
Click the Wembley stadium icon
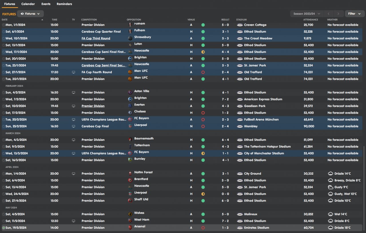point(240,126)
